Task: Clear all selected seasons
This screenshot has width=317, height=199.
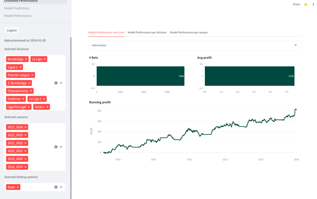Action: pyautogui.click(x=56, y=147)
